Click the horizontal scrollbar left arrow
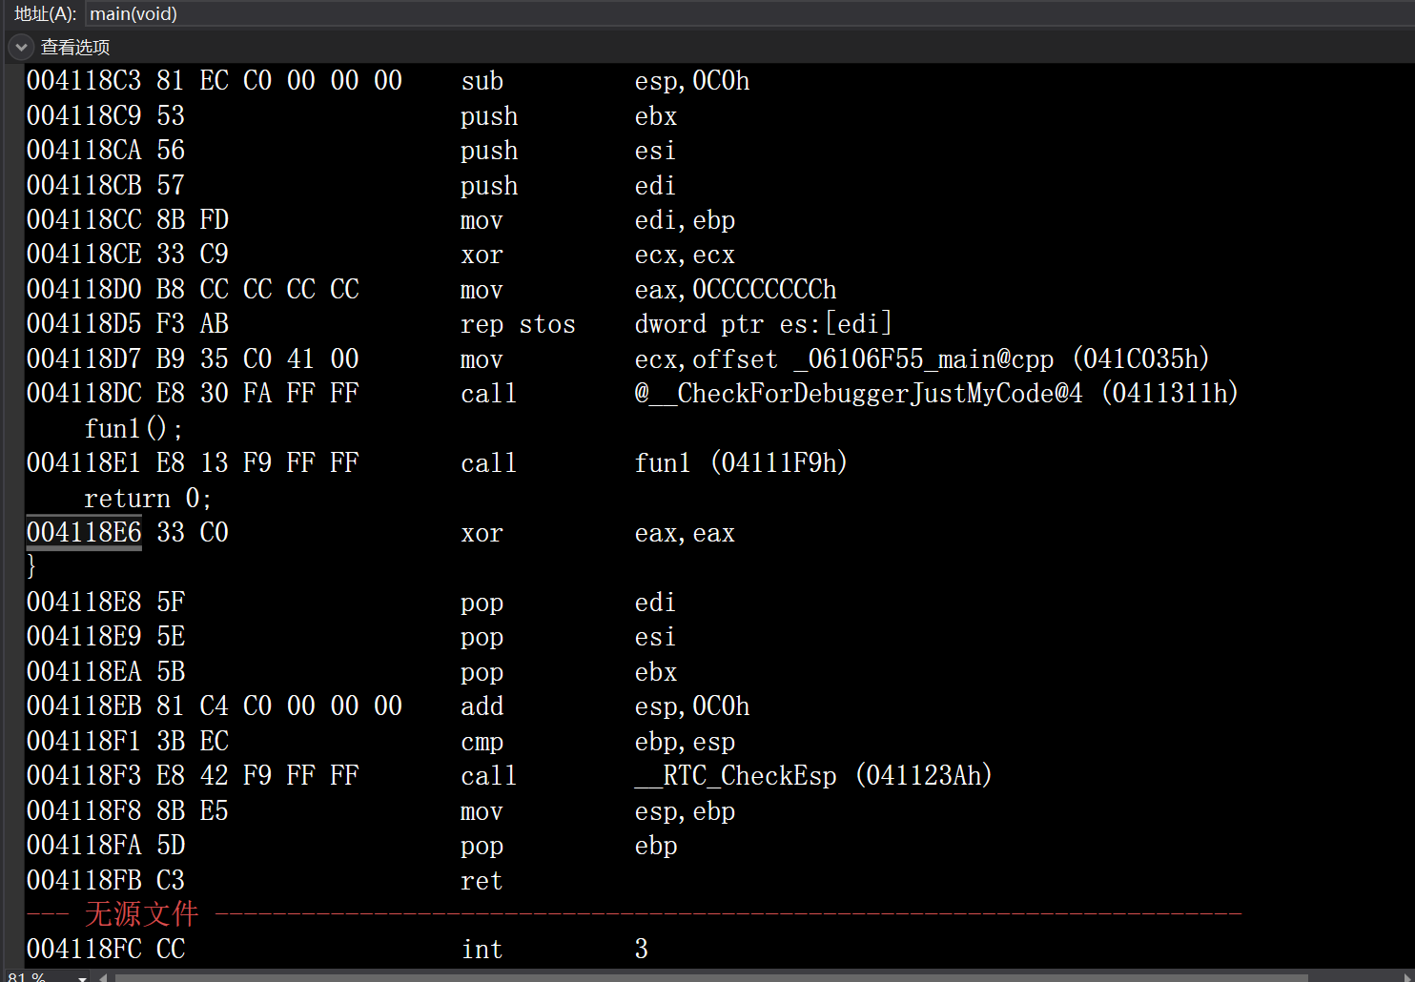1415x982 pixels. click(x=103, y=977)
